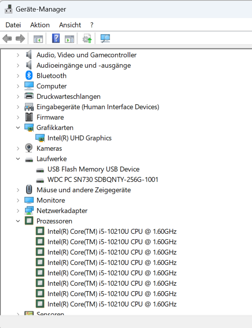Toggle the action pane toolbar icon
Viewport: 252px width, 328px height.
pyautogui.click(x=69, y=39)
